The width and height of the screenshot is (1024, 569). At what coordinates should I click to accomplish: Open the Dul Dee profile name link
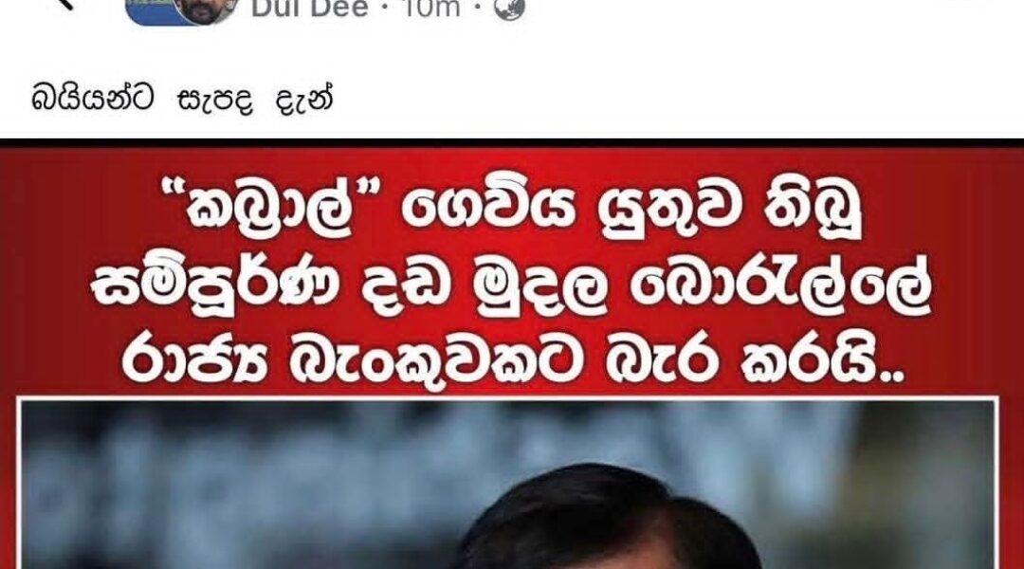tap(310, 9)
